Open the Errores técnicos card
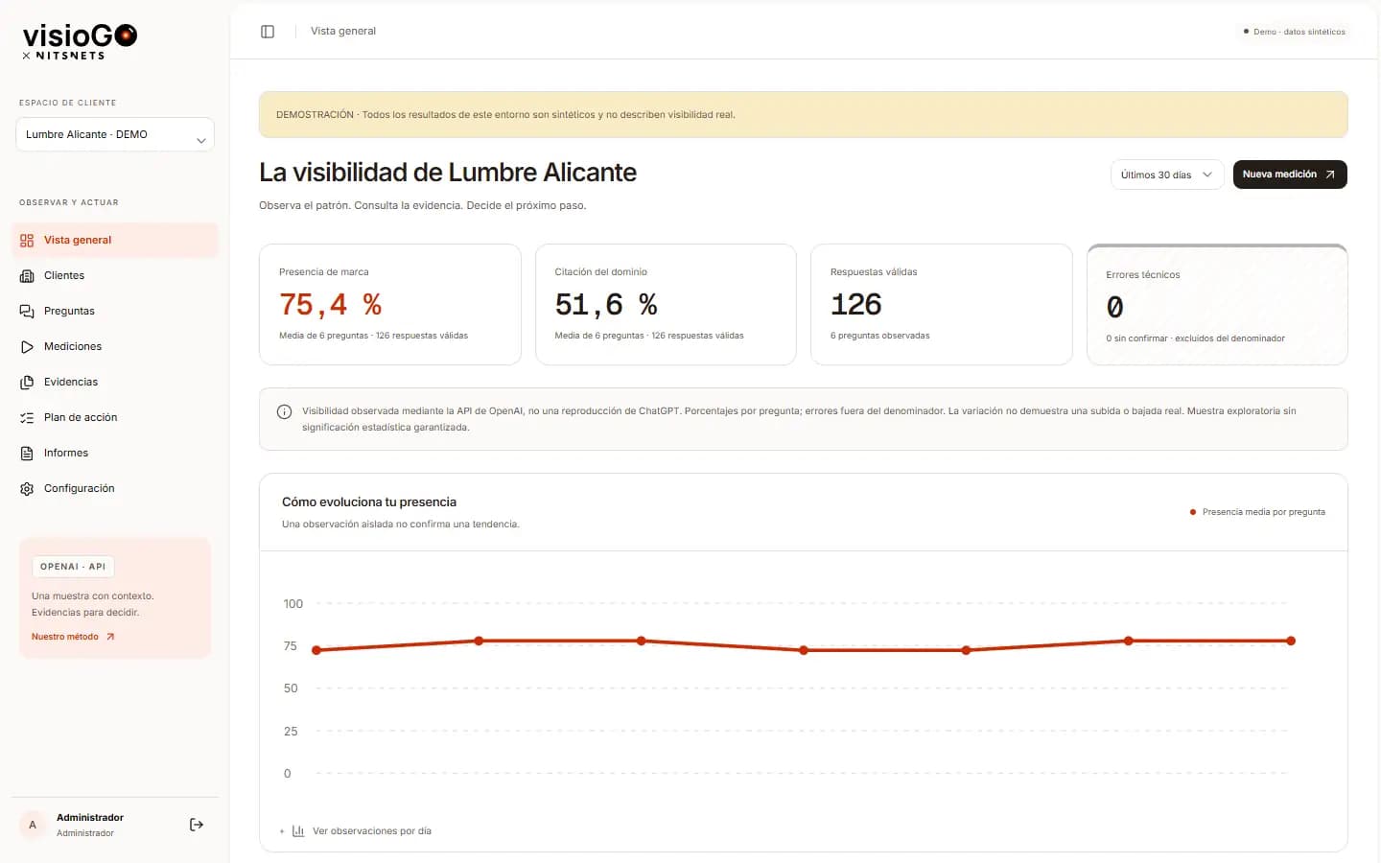This screenshot has width=1381, height=863. click(x=1217, y=304)
